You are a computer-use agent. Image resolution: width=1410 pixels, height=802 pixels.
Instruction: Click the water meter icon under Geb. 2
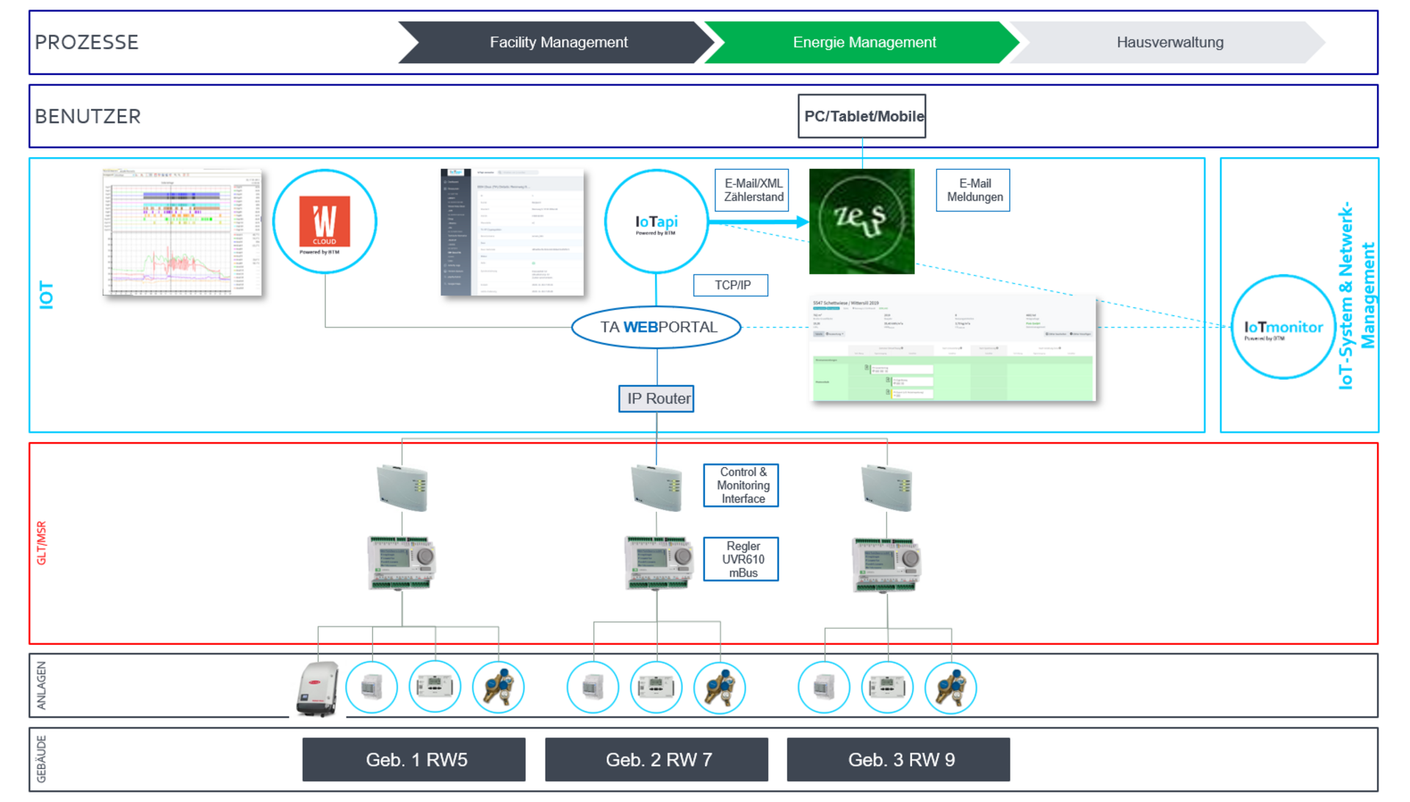pos(720,688)
